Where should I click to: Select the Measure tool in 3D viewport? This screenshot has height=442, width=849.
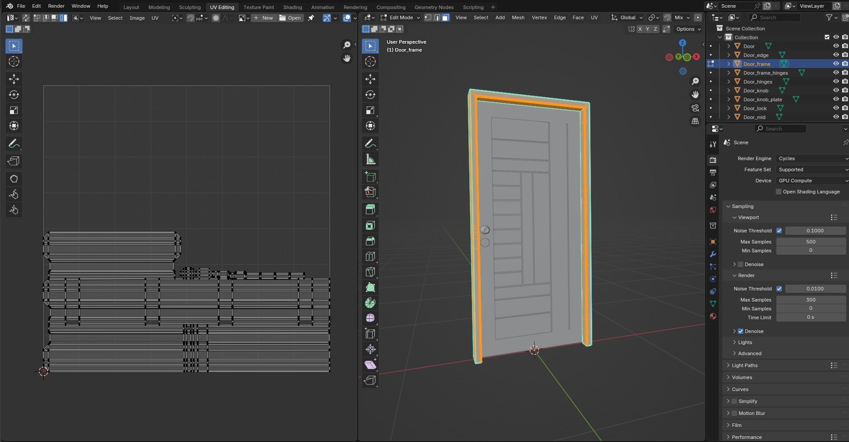coord(370,159)
